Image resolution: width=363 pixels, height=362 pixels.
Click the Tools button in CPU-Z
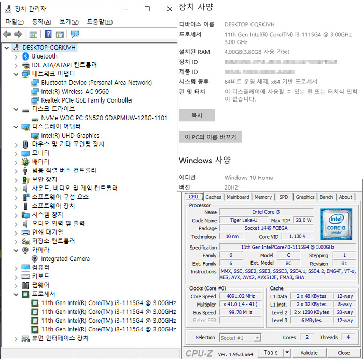[270, 352]
